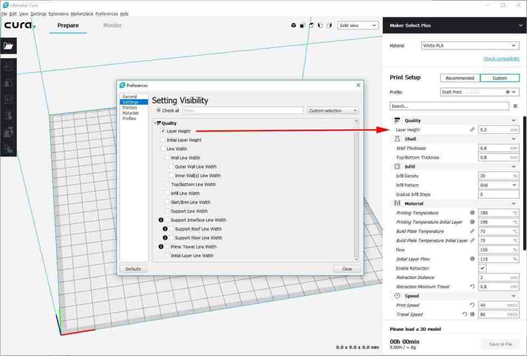Screen dimensions: 527x356
Task: Enable Initial Layer Height visibility checkbox
Action: [163, 140]
